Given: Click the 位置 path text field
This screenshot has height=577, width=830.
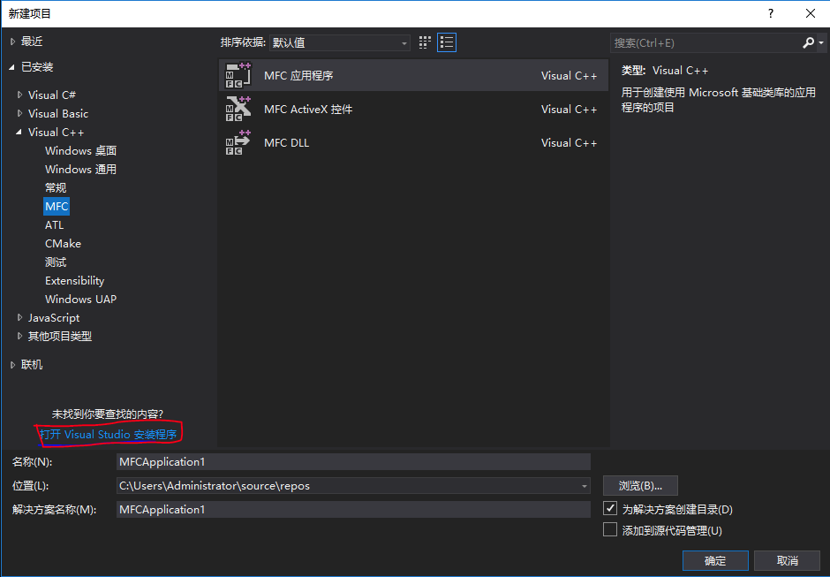Looking at the screenshot, I should click(x=347, y=486).
